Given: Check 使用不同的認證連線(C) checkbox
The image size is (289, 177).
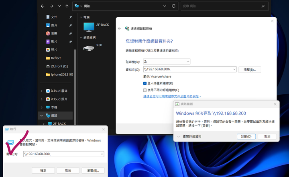Looking at the screenshot, I should pyautogui.click(x=145, y=90).
